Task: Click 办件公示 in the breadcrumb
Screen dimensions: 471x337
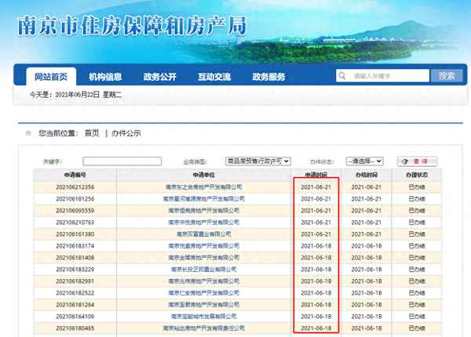Action: [x=126, y=133]
